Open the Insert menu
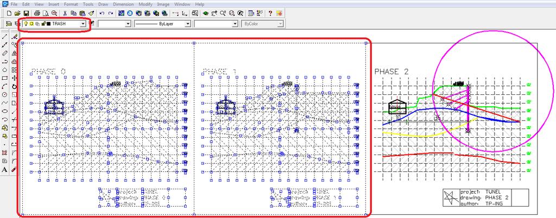Image resolution: width=556 pixels, height=218 pixels. (54, 4)
